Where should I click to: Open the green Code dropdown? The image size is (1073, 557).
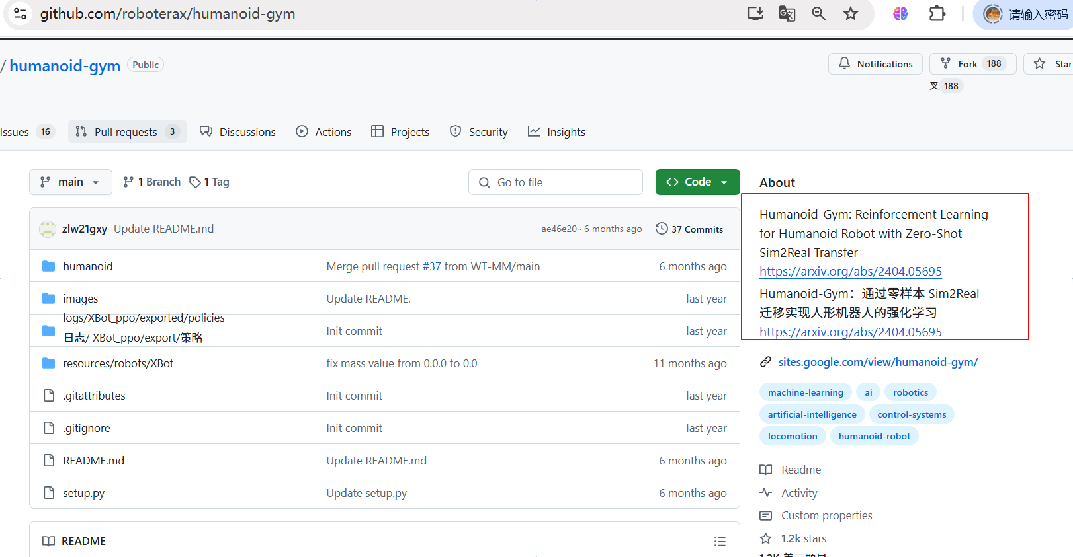tap(697, 182)
